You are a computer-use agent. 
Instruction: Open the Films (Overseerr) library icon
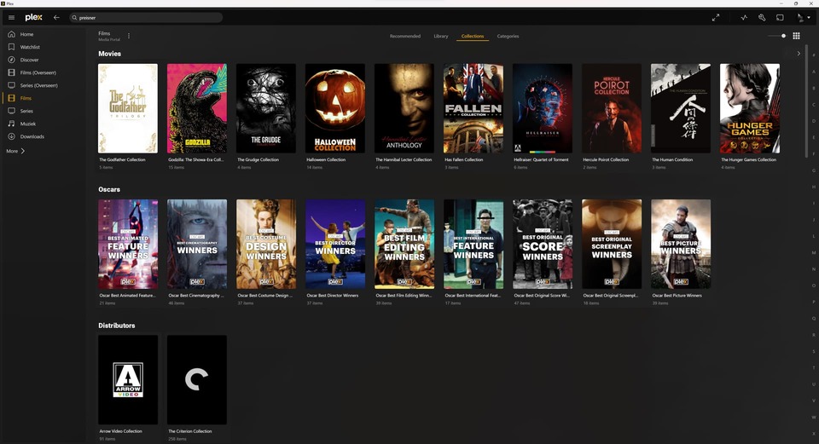[11, 72]
